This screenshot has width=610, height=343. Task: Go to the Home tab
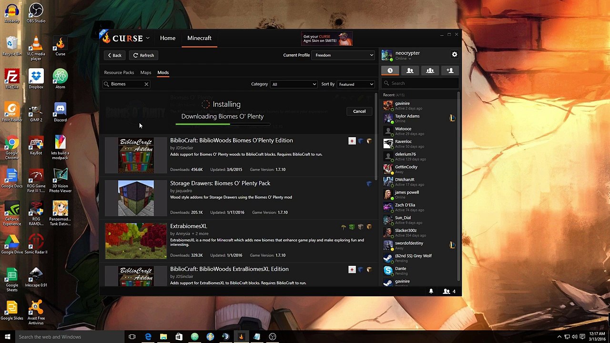click(x=168, y=38)
